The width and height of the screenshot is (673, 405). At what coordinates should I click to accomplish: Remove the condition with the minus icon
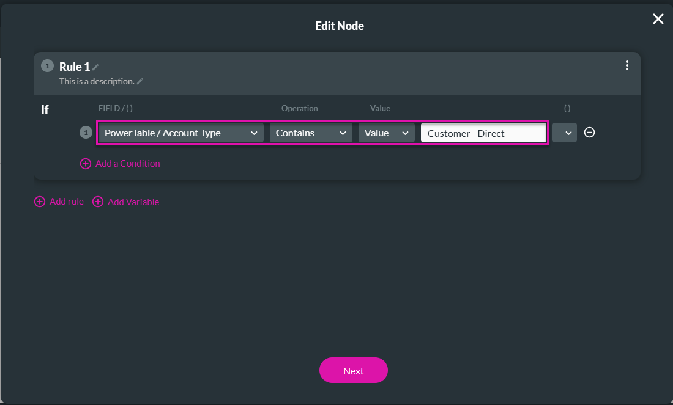pyautogui.click(x=589, y=133)
